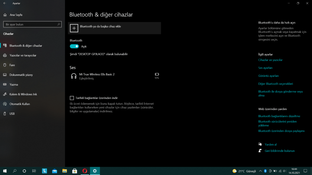Viewport: 312px width, 175px height.
Task: Enable Tarifeli bağlantılar üzerinden indir checkbox
Action: [x=71, y=98]
